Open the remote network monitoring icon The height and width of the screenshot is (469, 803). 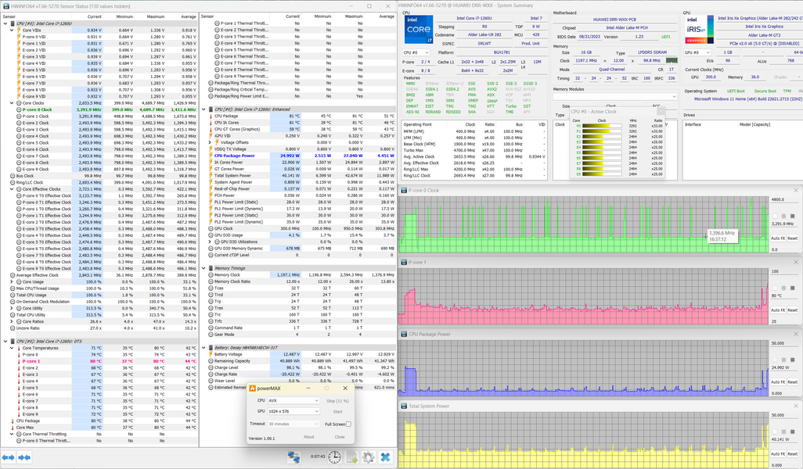pos(294,457)
